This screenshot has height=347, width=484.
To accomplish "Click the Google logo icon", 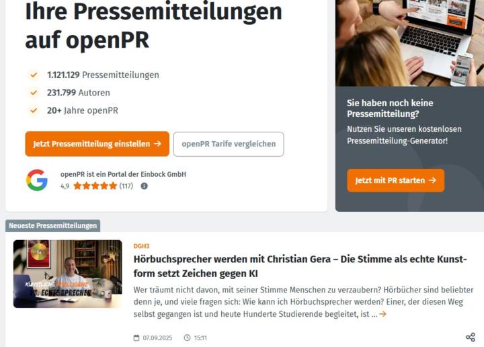I will coord(37,180).
